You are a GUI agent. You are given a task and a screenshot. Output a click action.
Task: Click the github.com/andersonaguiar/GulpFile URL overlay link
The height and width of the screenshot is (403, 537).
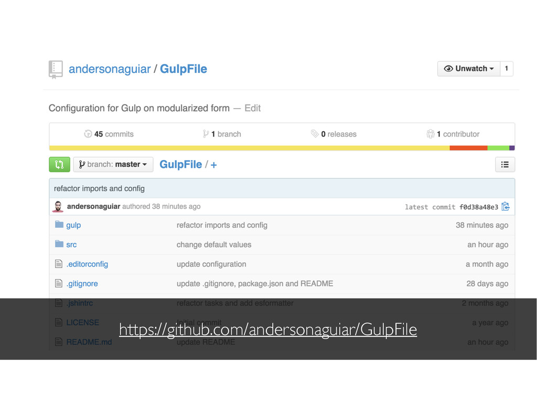pyautogui.click(x=268, y=330)
